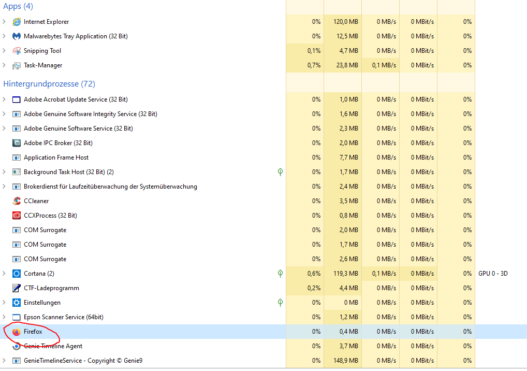Select the CCXProcess (32 Bit) name

coord(50,215)
